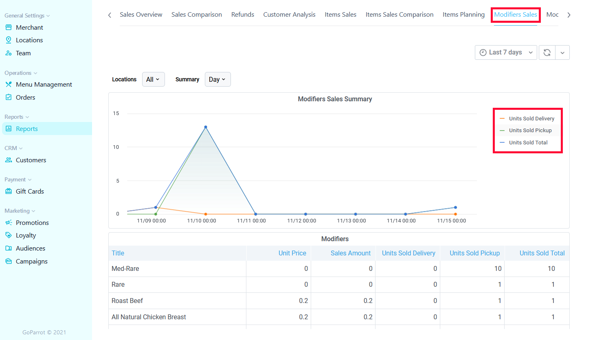The width and height of the screenshot is (595, 340).
Task: Sort by Sales Amount column
Action: pos(351,253)
